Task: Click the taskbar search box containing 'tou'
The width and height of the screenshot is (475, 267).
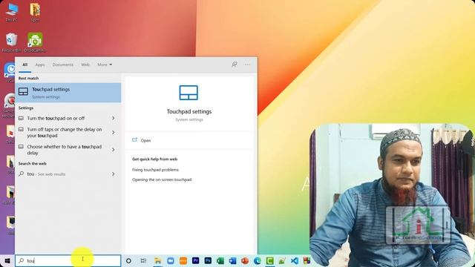Action: click(x=68, y=260)
